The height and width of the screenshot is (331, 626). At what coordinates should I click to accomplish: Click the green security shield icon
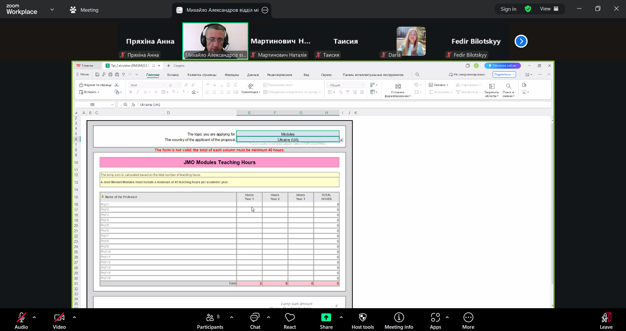click(x=528, y=9)
